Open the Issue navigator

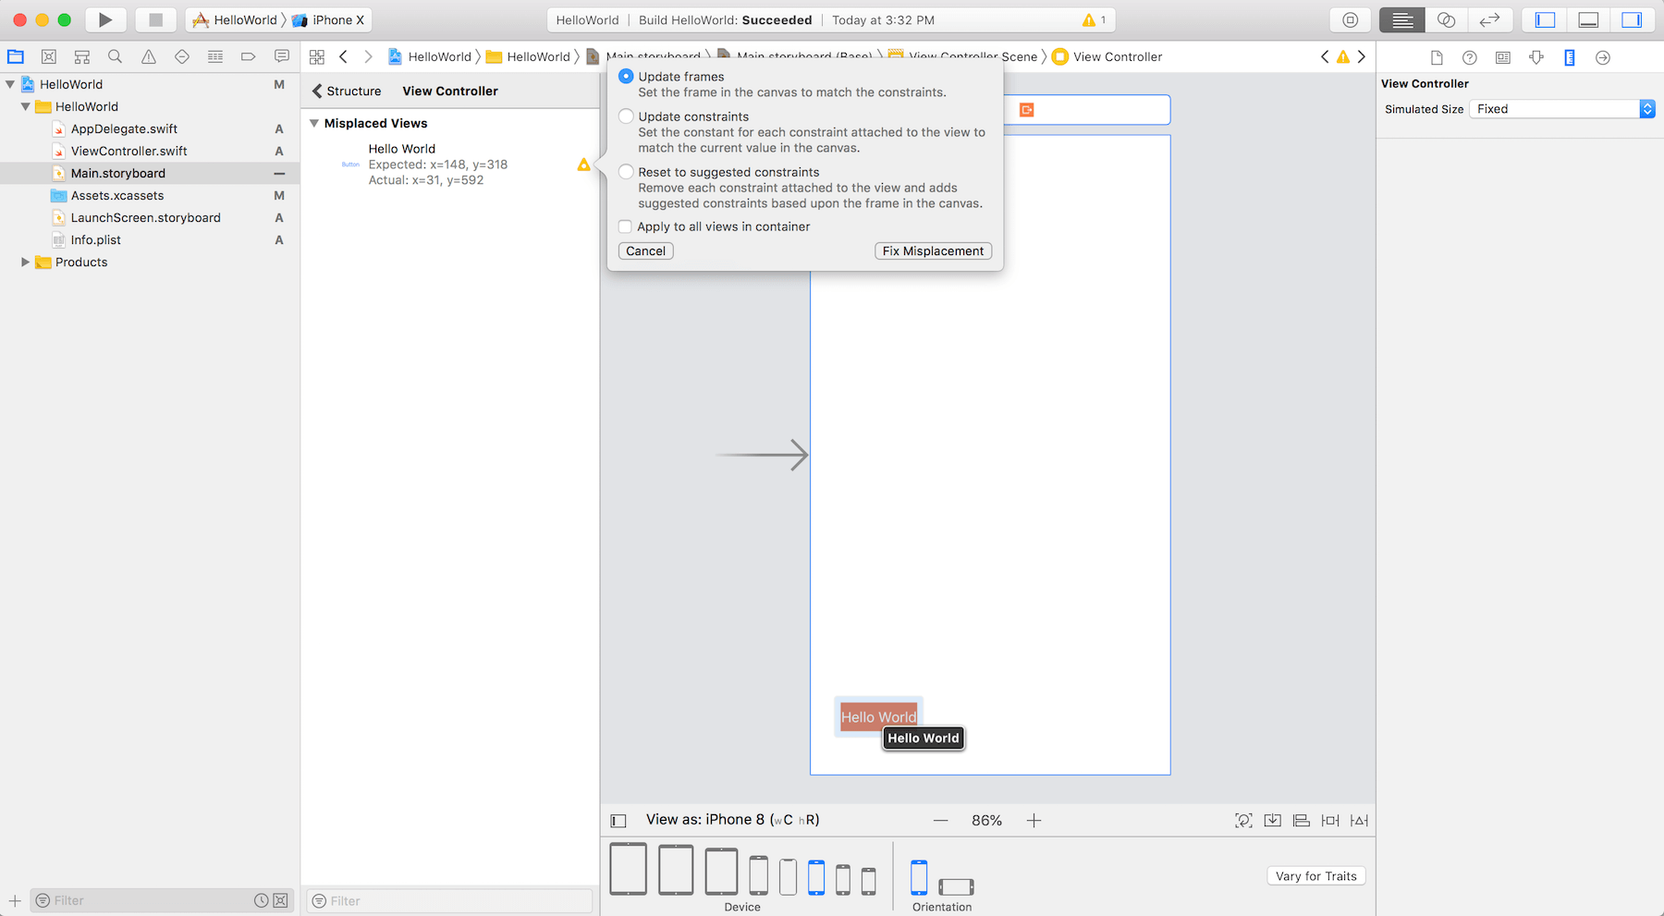[x=149, y=56]
